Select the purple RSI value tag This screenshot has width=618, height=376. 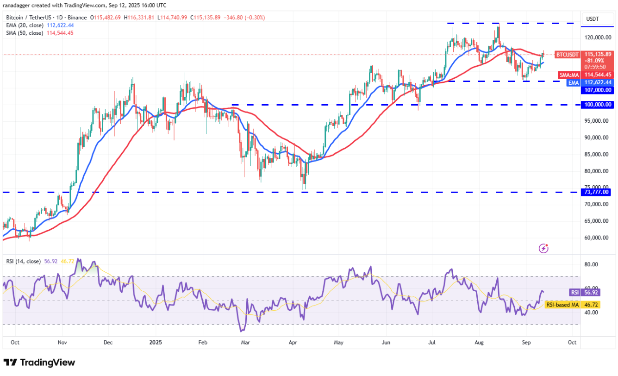pos(574,293)
